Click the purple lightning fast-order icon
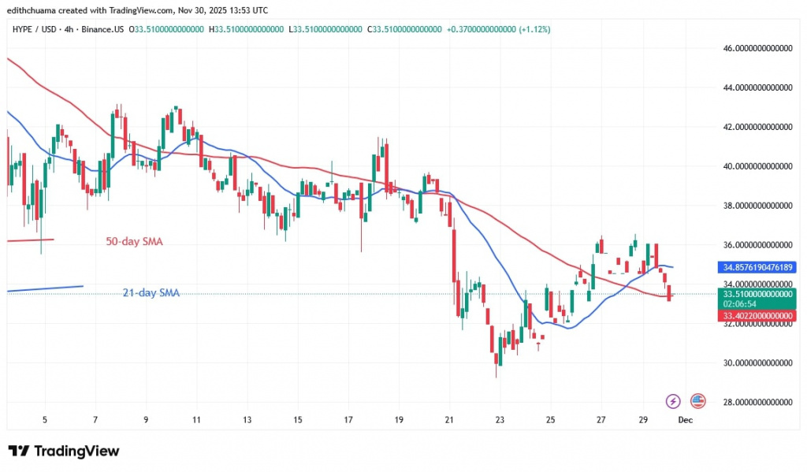This screenshot has height=472, width=807. (x=671, y=402)
